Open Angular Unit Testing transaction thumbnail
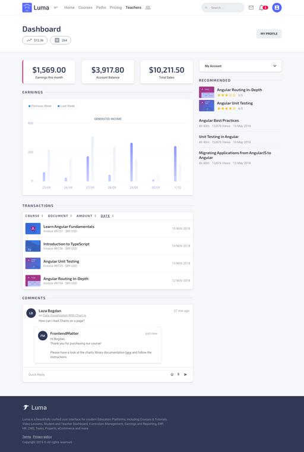 33,263
